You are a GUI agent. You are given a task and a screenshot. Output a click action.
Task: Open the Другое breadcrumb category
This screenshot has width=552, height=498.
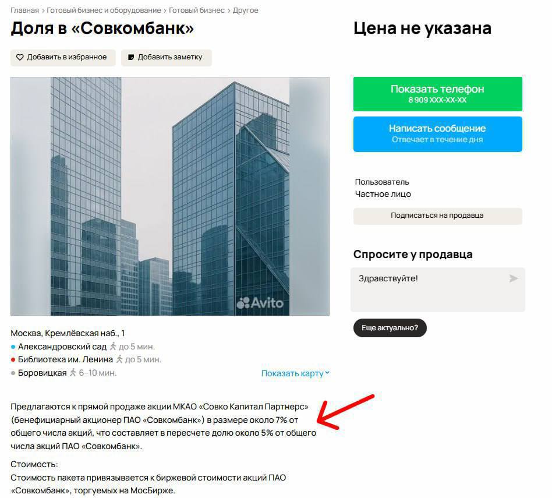point(245,10)
